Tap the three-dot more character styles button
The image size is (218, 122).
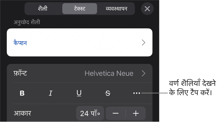click(136, 93)
